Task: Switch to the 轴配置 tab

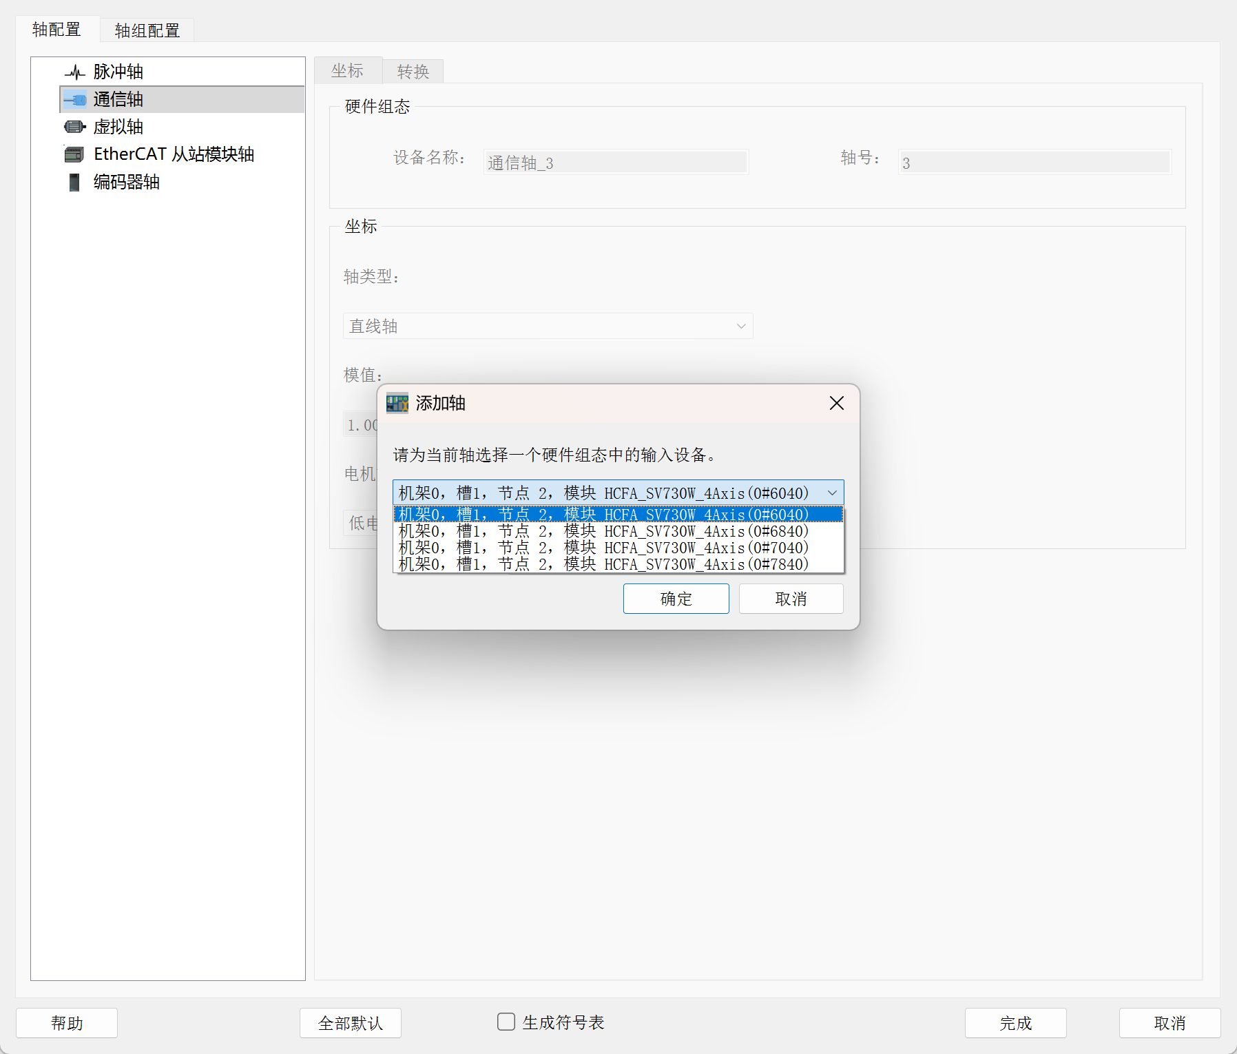Action: point(57,30)
